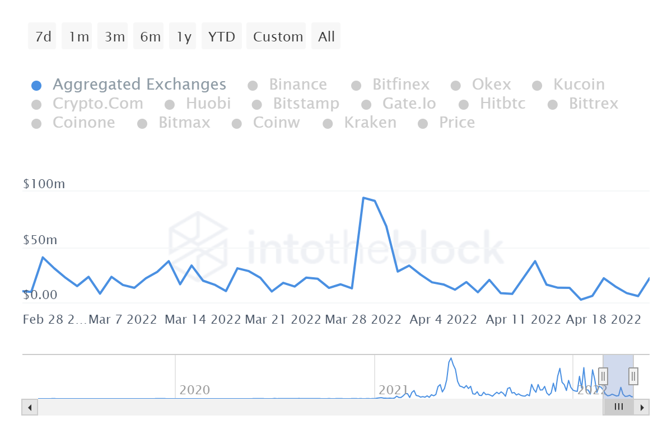The height and width of the screenshot is (448, 672).
Task: Switch to the YTD range
Action: point(221,37)
